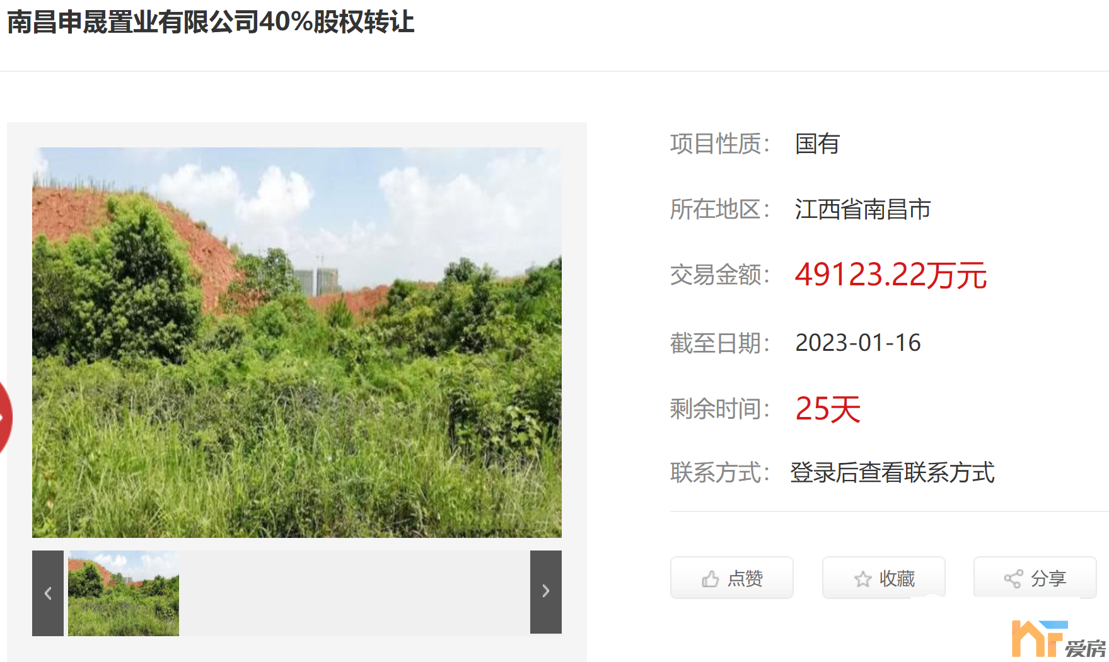
Task: Click the 2023-01-16 deadline date
Action: pyautogui.click(x=858, y=343)
